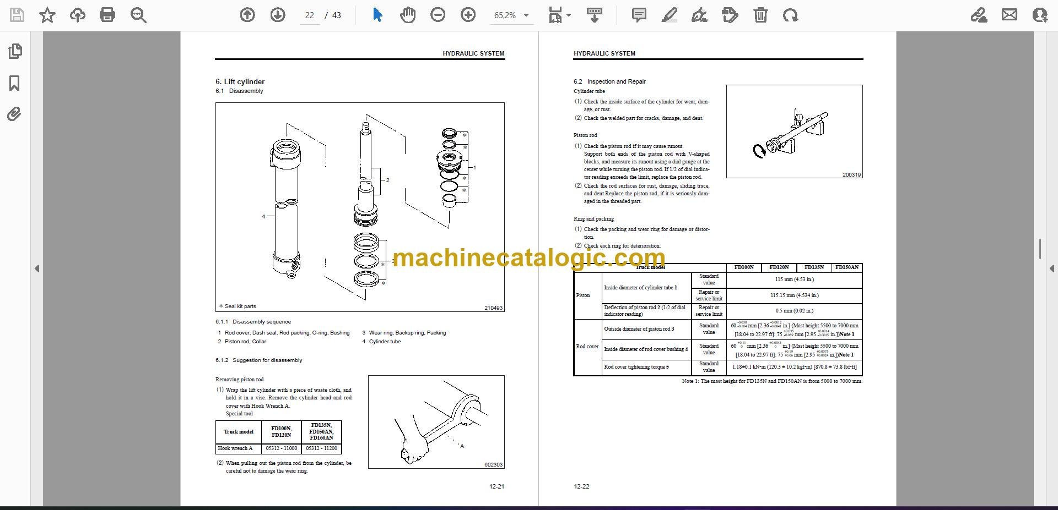Go to the previous page
The image size is (1058, 510).
(247, 15)
